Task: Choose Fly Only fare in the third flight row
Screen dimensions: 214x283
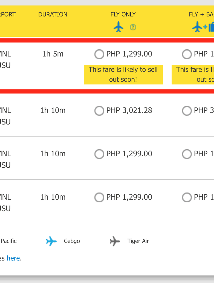Action: point(99,154)
